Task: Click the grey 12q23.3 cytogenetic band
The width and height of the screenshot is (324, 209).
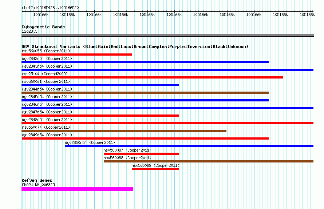Action: (167, 35)
